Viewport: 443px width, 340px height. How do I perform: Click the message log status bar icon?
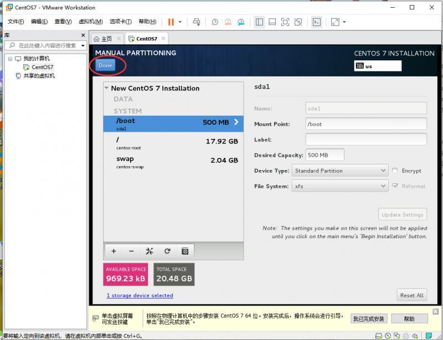click(429, 336)
